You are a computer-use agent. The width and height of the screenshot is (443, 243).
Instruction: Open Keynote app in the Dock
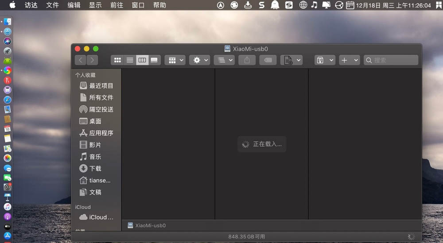pos(8,197)
